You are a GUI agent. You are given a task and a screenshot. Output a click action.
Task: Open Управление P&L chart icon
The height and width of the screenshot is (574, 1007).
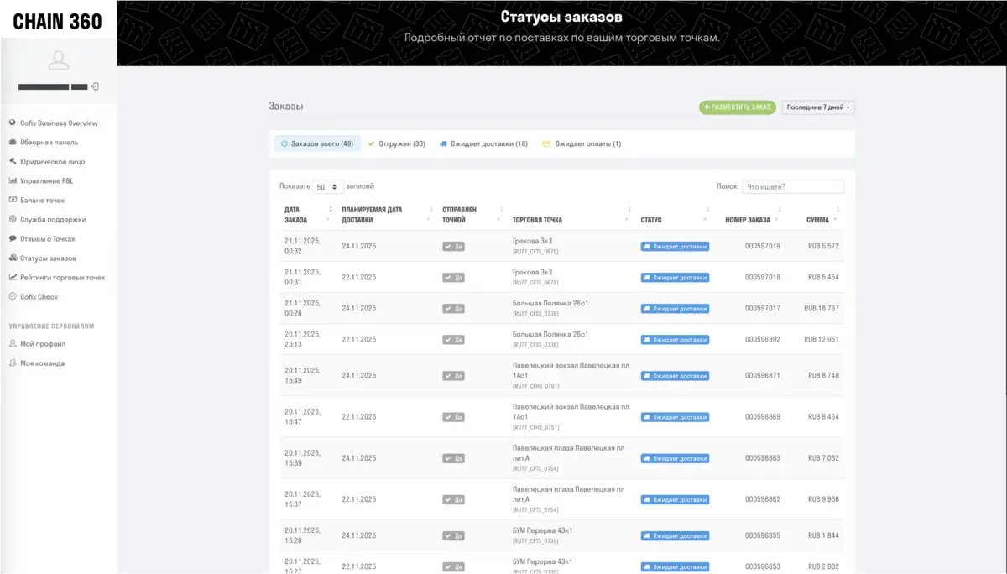pyautogui.click(x=13, y=181)
